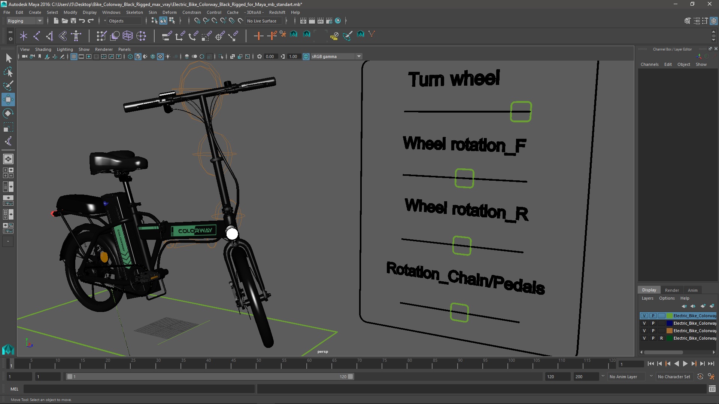Open the HumanIK character shelf icon

[x=76, y=36]
